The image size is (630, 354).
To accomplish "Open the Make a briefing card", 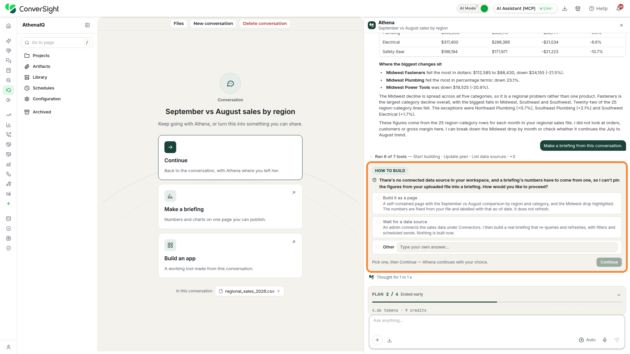I will (x=230, y=206).
